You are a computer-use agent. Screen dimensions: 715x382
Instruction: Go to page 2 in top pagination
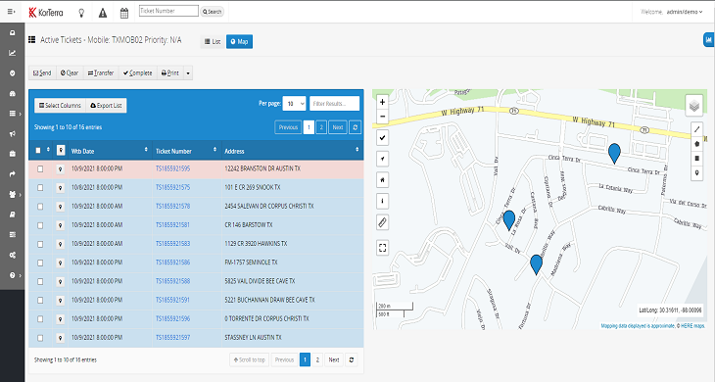coord(321,127)
